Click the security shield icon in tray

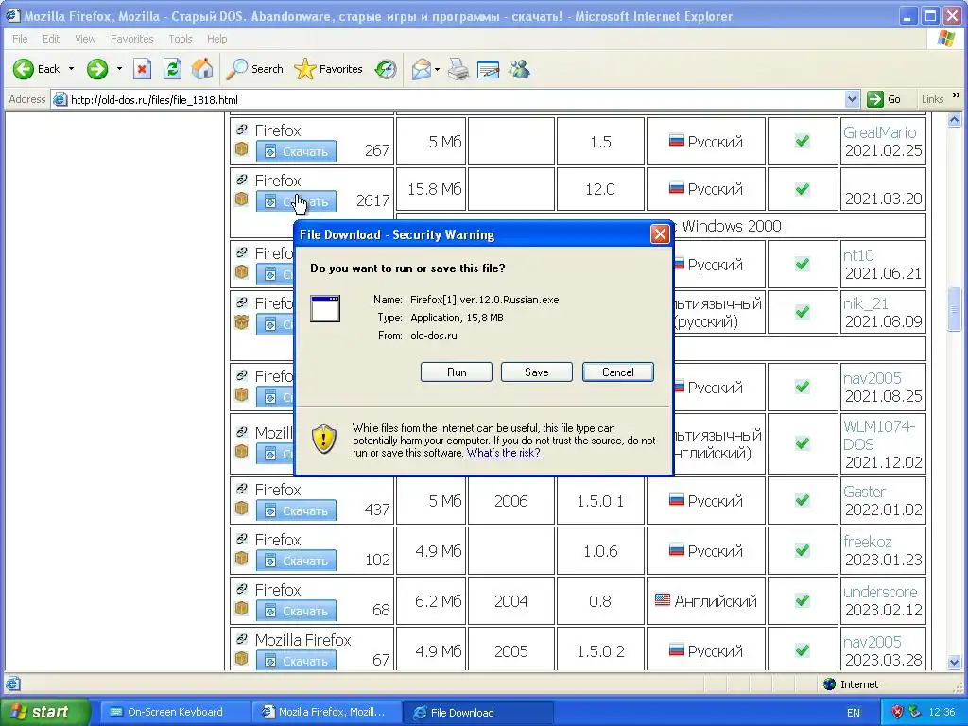(x=898, y=712)
